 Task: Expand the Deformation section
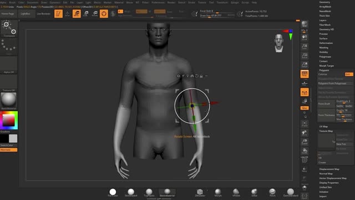pyautogui.click(x=326, y=43)
